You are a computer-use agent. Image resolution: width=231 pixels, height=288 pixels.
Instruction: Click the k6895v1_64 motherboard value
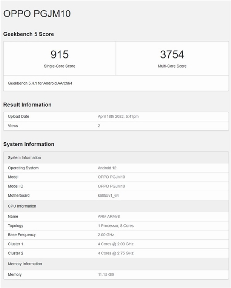click(x=108, y=195)
